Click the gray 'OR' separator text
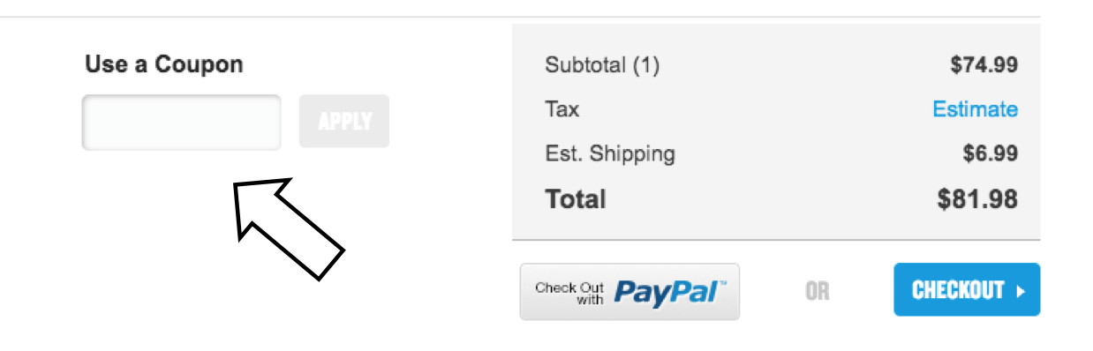Viewport: 1093px width, 351px height. point(818,291)
